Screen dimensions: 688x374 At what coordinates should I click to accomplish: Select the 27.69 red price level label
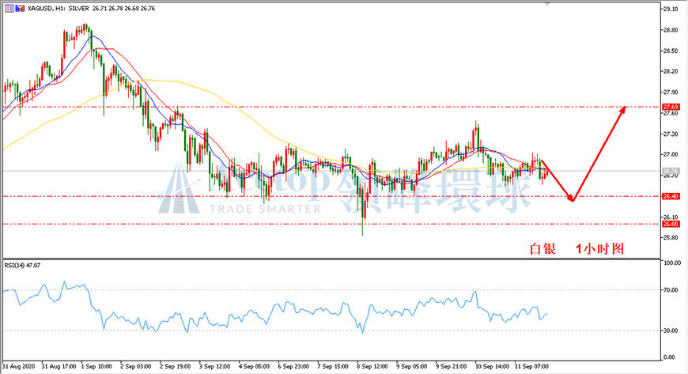[x=671, y=107]
